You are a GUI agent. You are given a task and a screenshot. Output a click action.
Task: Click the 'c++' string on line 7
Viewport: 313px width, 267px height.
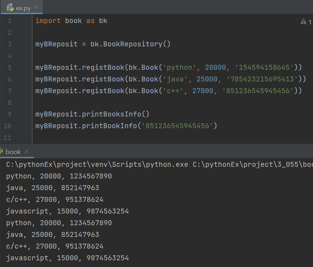click(x=173, y=91)
